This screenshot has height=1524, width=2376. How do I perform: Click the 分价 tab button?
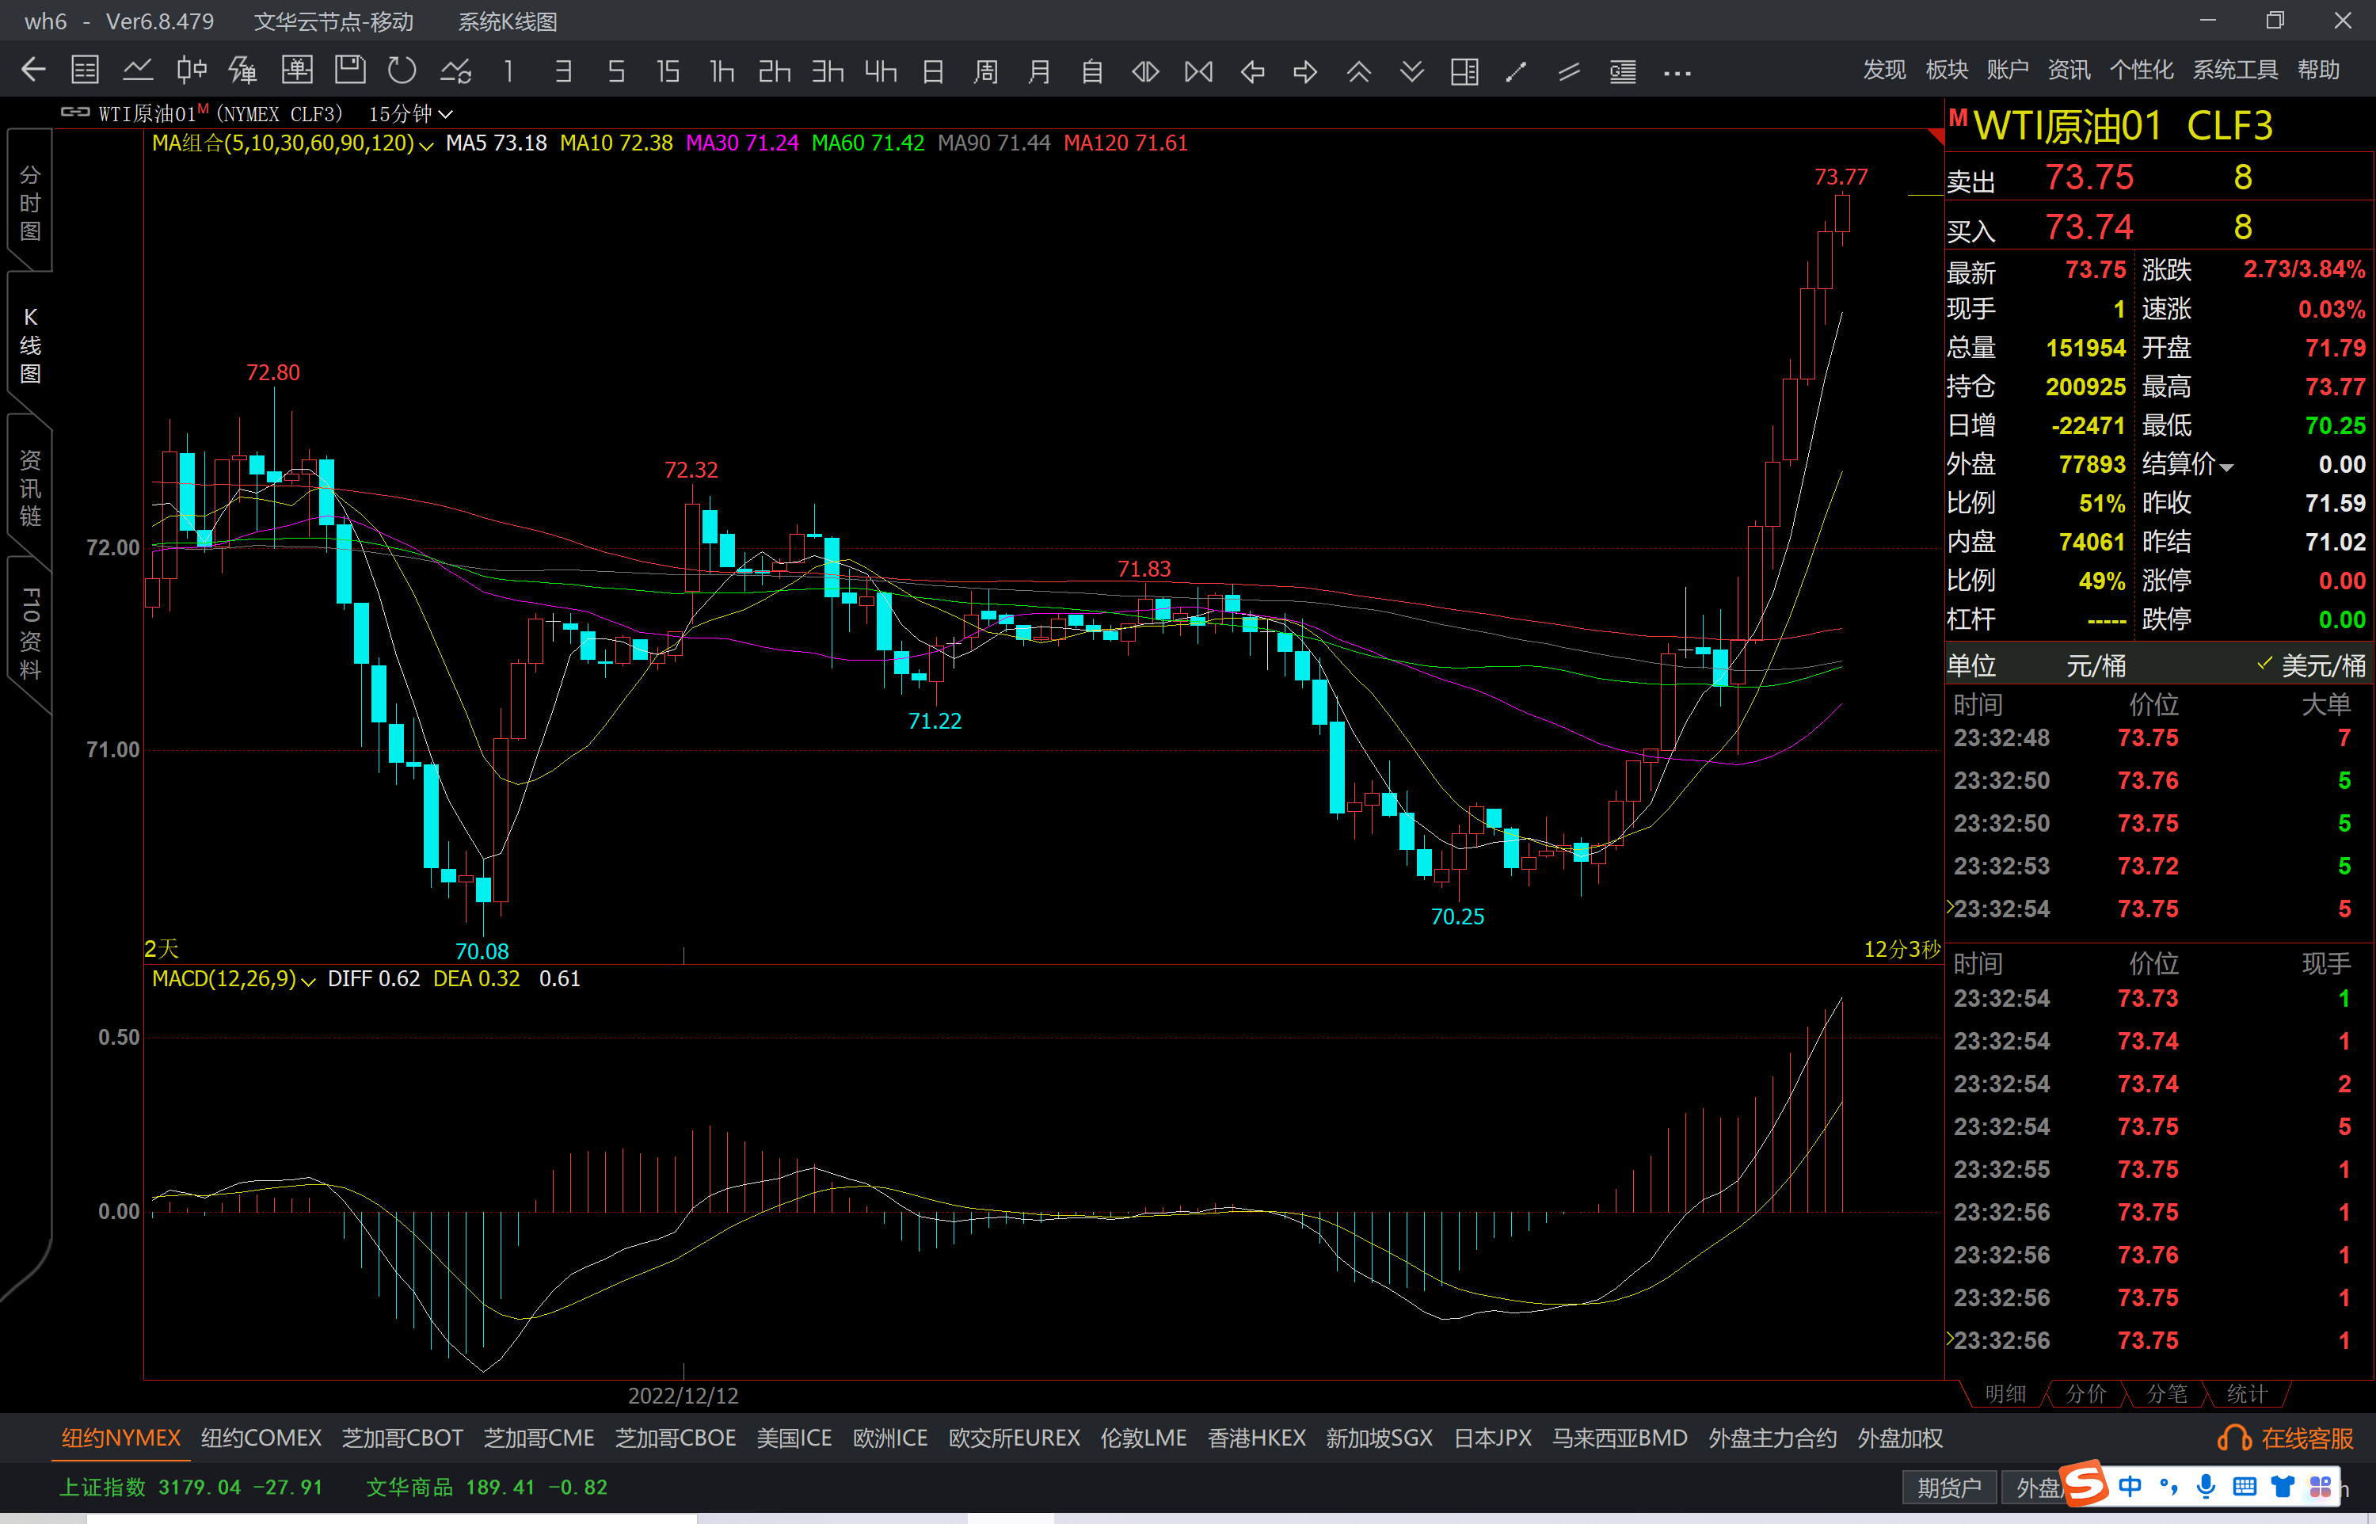coord(2086,1393)
